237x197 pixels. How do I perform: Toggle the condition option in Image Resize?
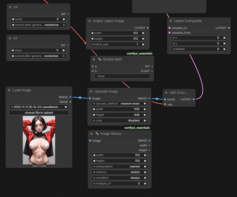click(119, 178)
